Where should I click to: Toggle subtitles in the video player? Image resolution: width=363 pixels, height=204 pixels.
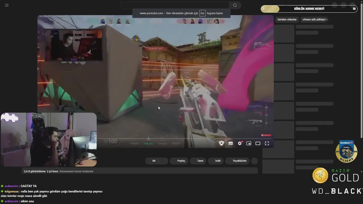tap(231, 143)
